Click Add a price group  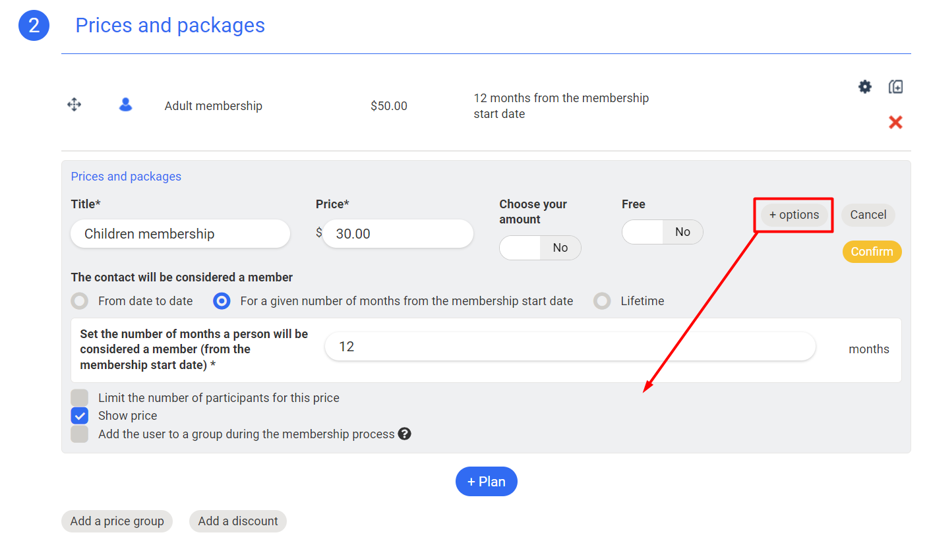click(x=117, y=521)
